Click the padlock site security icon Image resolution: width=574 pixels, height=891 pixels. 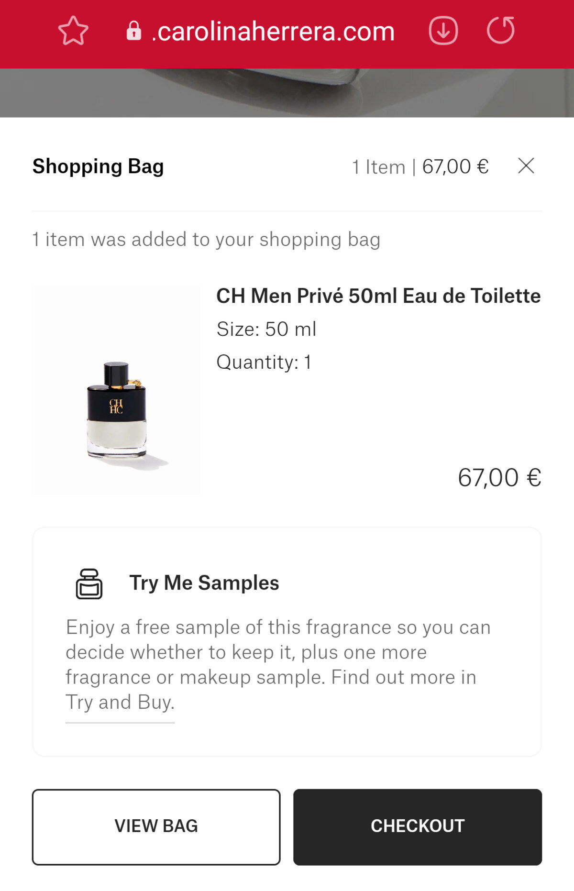pos(133,31)
